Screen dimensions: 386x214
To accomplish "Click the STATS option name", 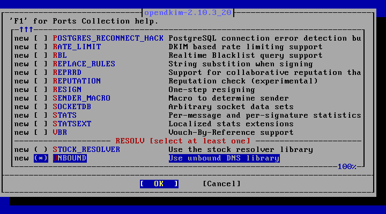I will pos(65,116).
